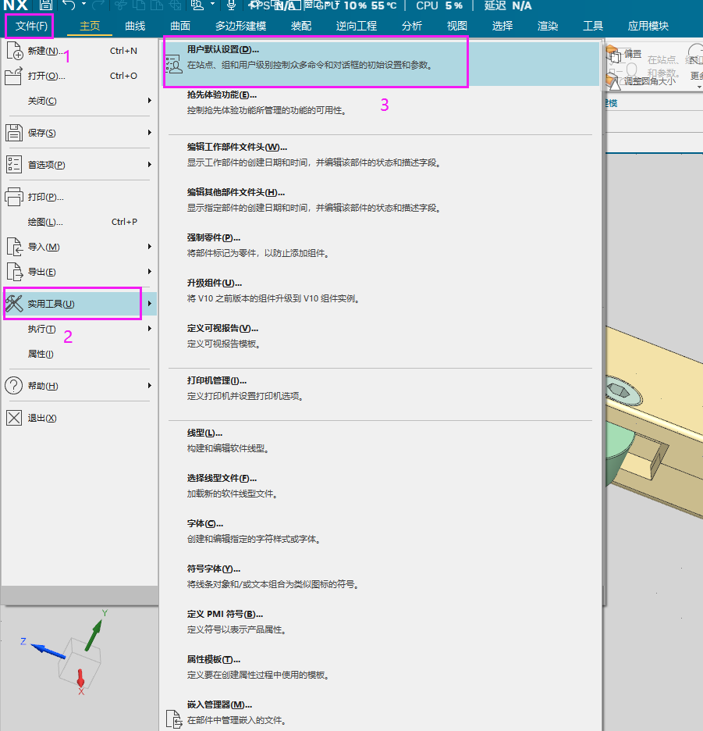
Task: Expand the touch mode dropdown arrow
Action: click(x=212, y=4)
